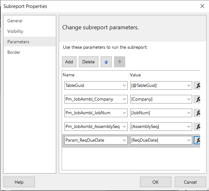Delete the selected parameter
The width and height of the screenshot is (209, 191).
click(x=89, y=62)
